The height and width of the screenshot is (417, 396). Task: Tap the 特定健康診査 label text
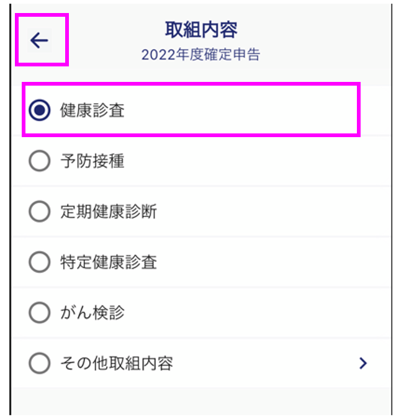click(x=109, y=262)
